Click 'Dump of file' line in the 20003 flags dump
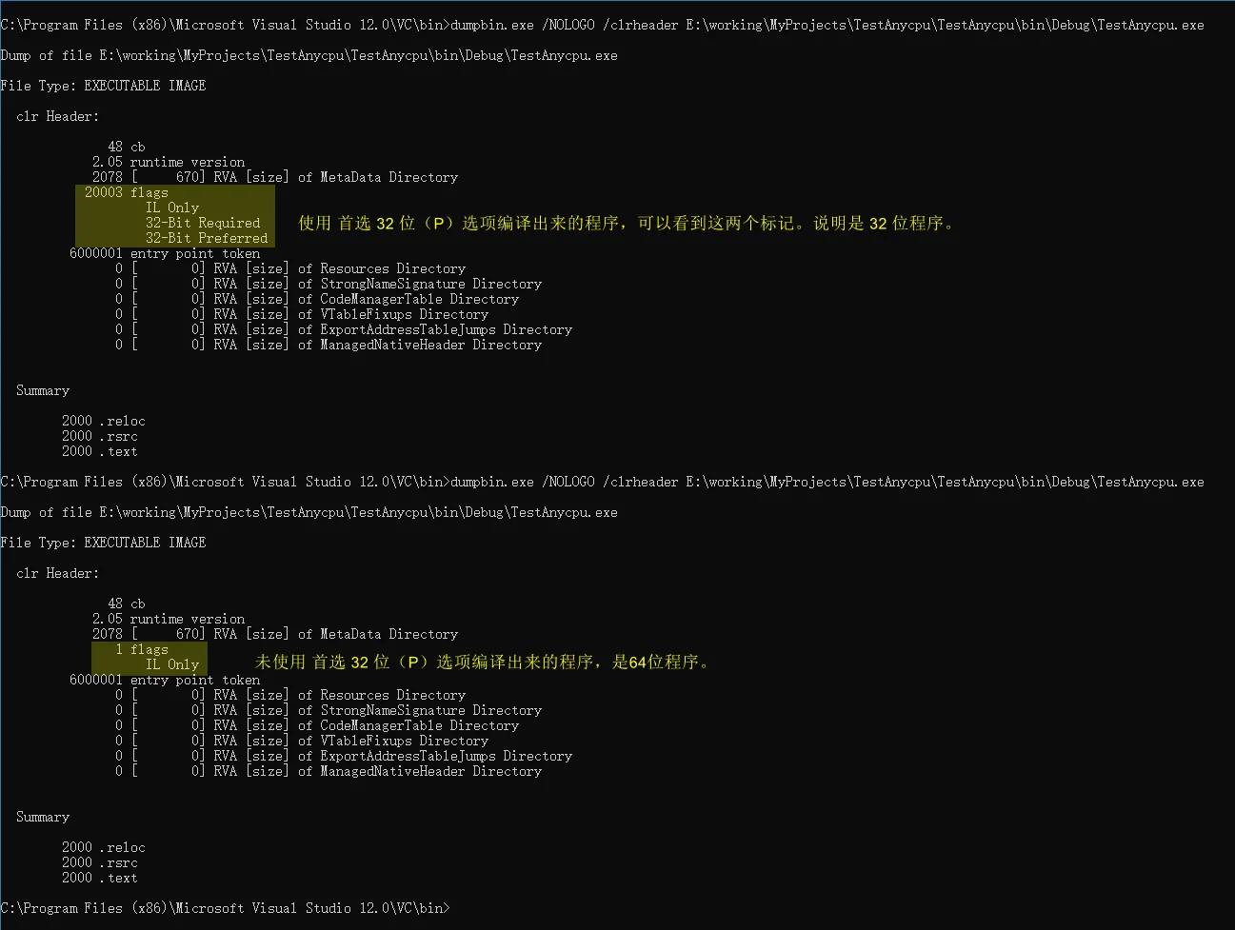Image resolution: width=1235 pixels, height=930 pixels. pyautogui.click(x=309, y=55)
